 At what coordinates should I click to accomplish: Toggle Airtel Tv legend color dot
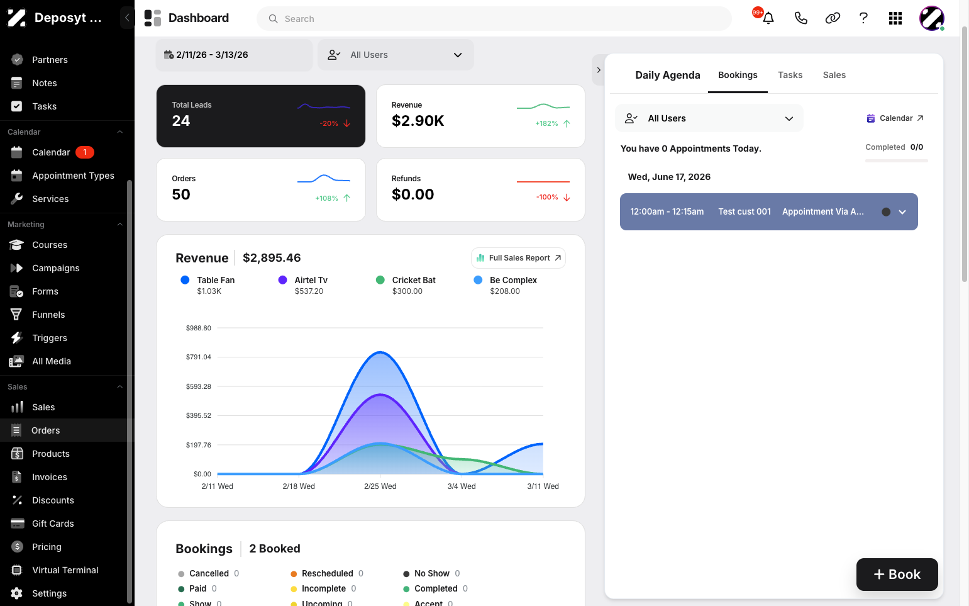click(x=282, y=280)
